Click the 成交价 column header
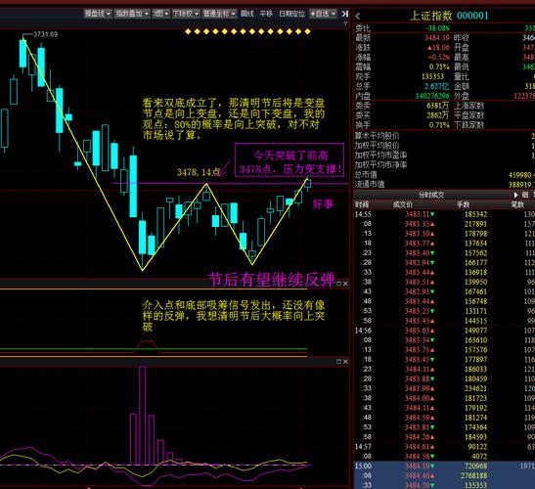 [x=402, y=204]
